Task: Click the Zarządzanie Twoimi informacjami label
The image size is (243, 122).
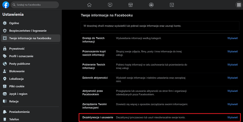Action: (x=94, y=106)
